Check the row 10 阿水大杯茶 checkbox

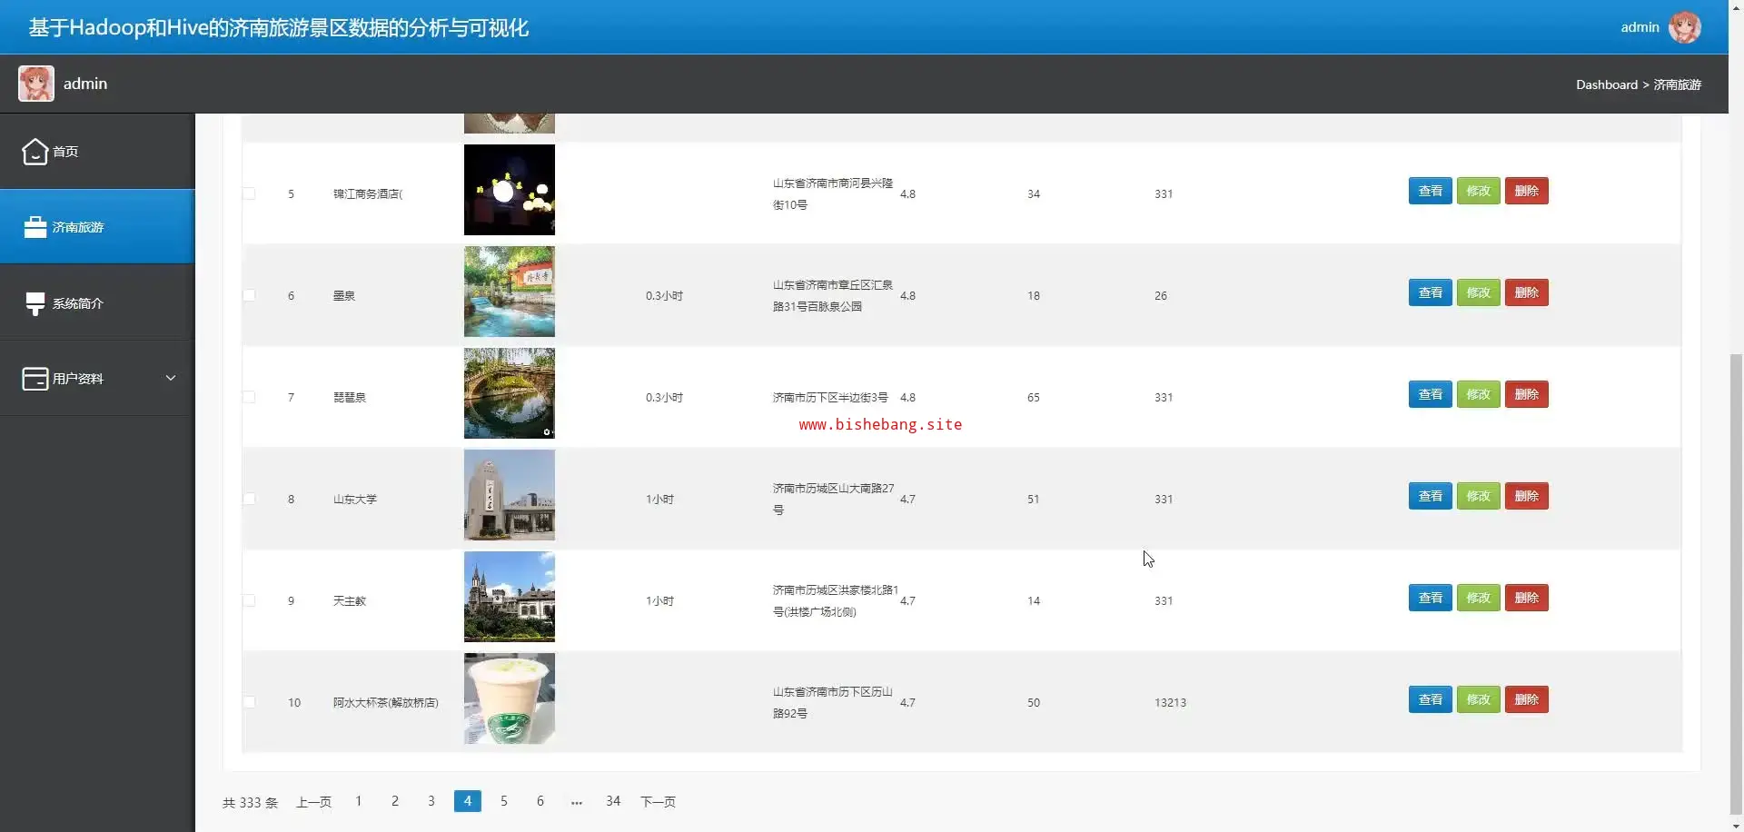249,703
